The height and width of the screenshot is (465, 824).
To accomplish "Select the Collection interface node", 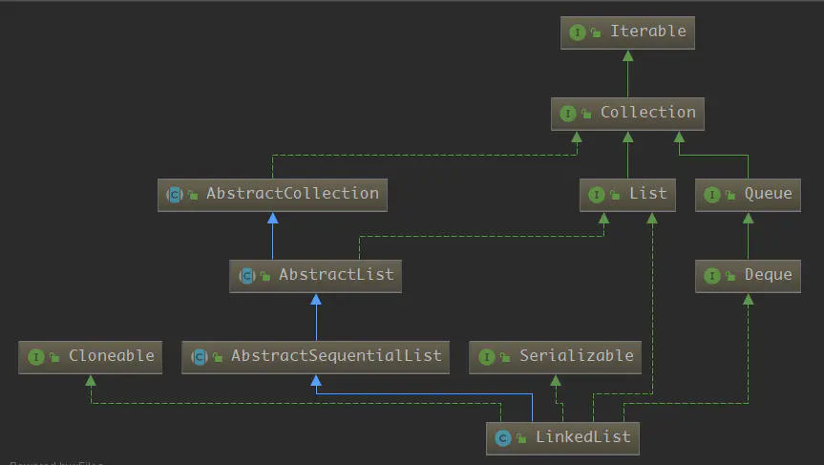I will [x=627, y=114].
